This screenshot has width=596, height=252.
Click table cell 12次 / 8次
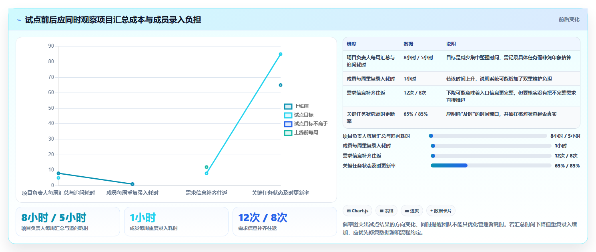click(415, 93)
